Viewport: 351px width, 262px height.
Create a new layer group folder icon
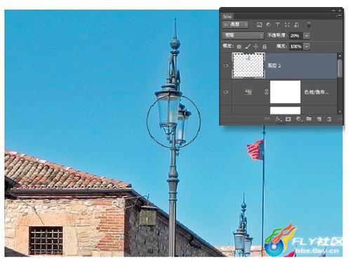coord(309,119)
